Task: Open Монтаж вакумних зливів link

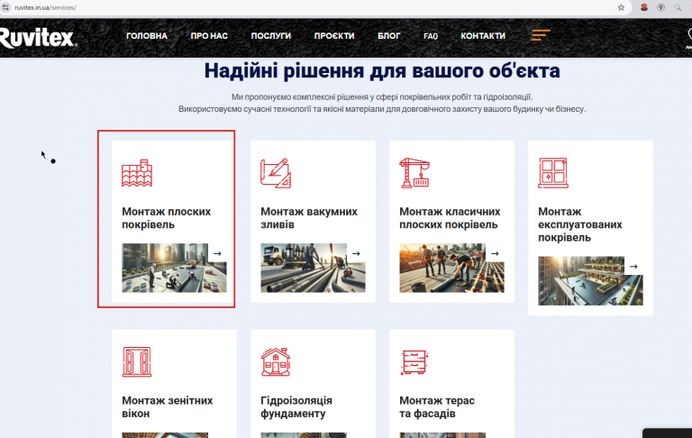Action: (309, 218)
